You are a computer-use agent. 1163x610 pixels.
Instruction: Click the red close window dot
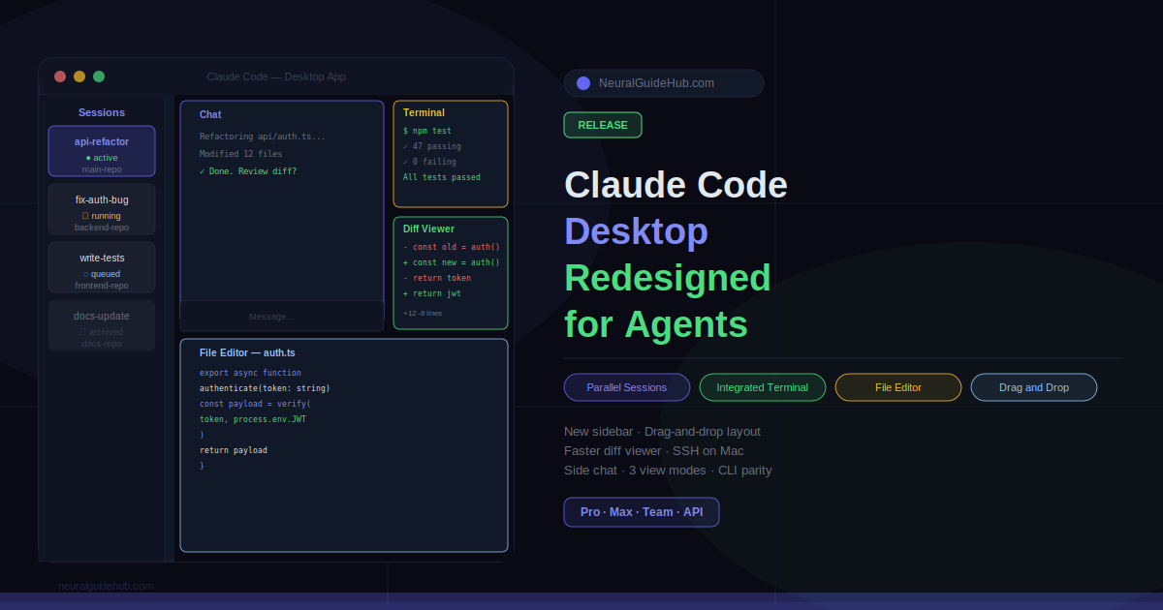[60, 76]
